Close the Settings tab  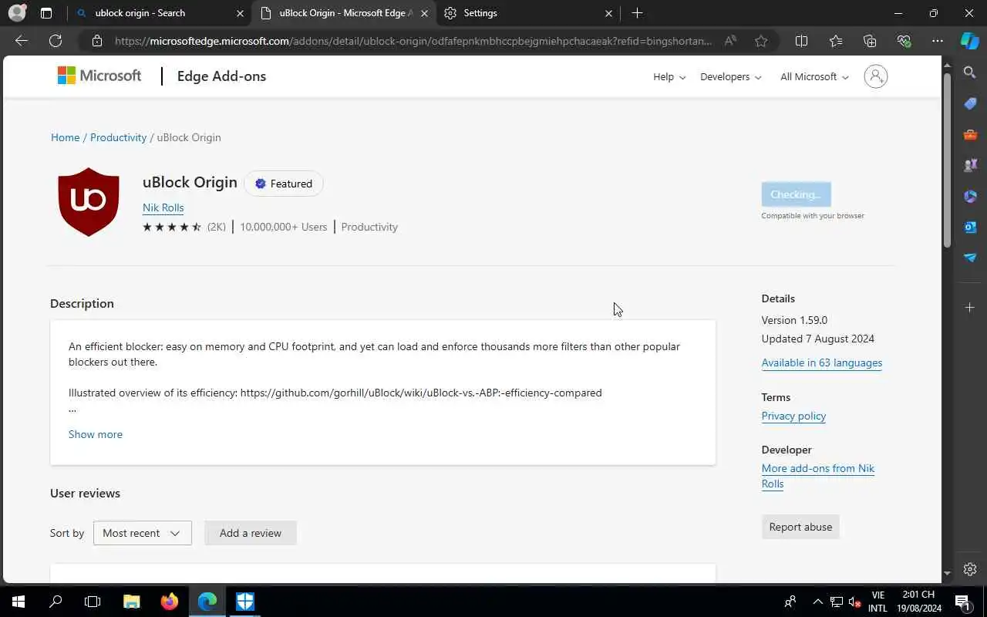(x=608, y=13)
